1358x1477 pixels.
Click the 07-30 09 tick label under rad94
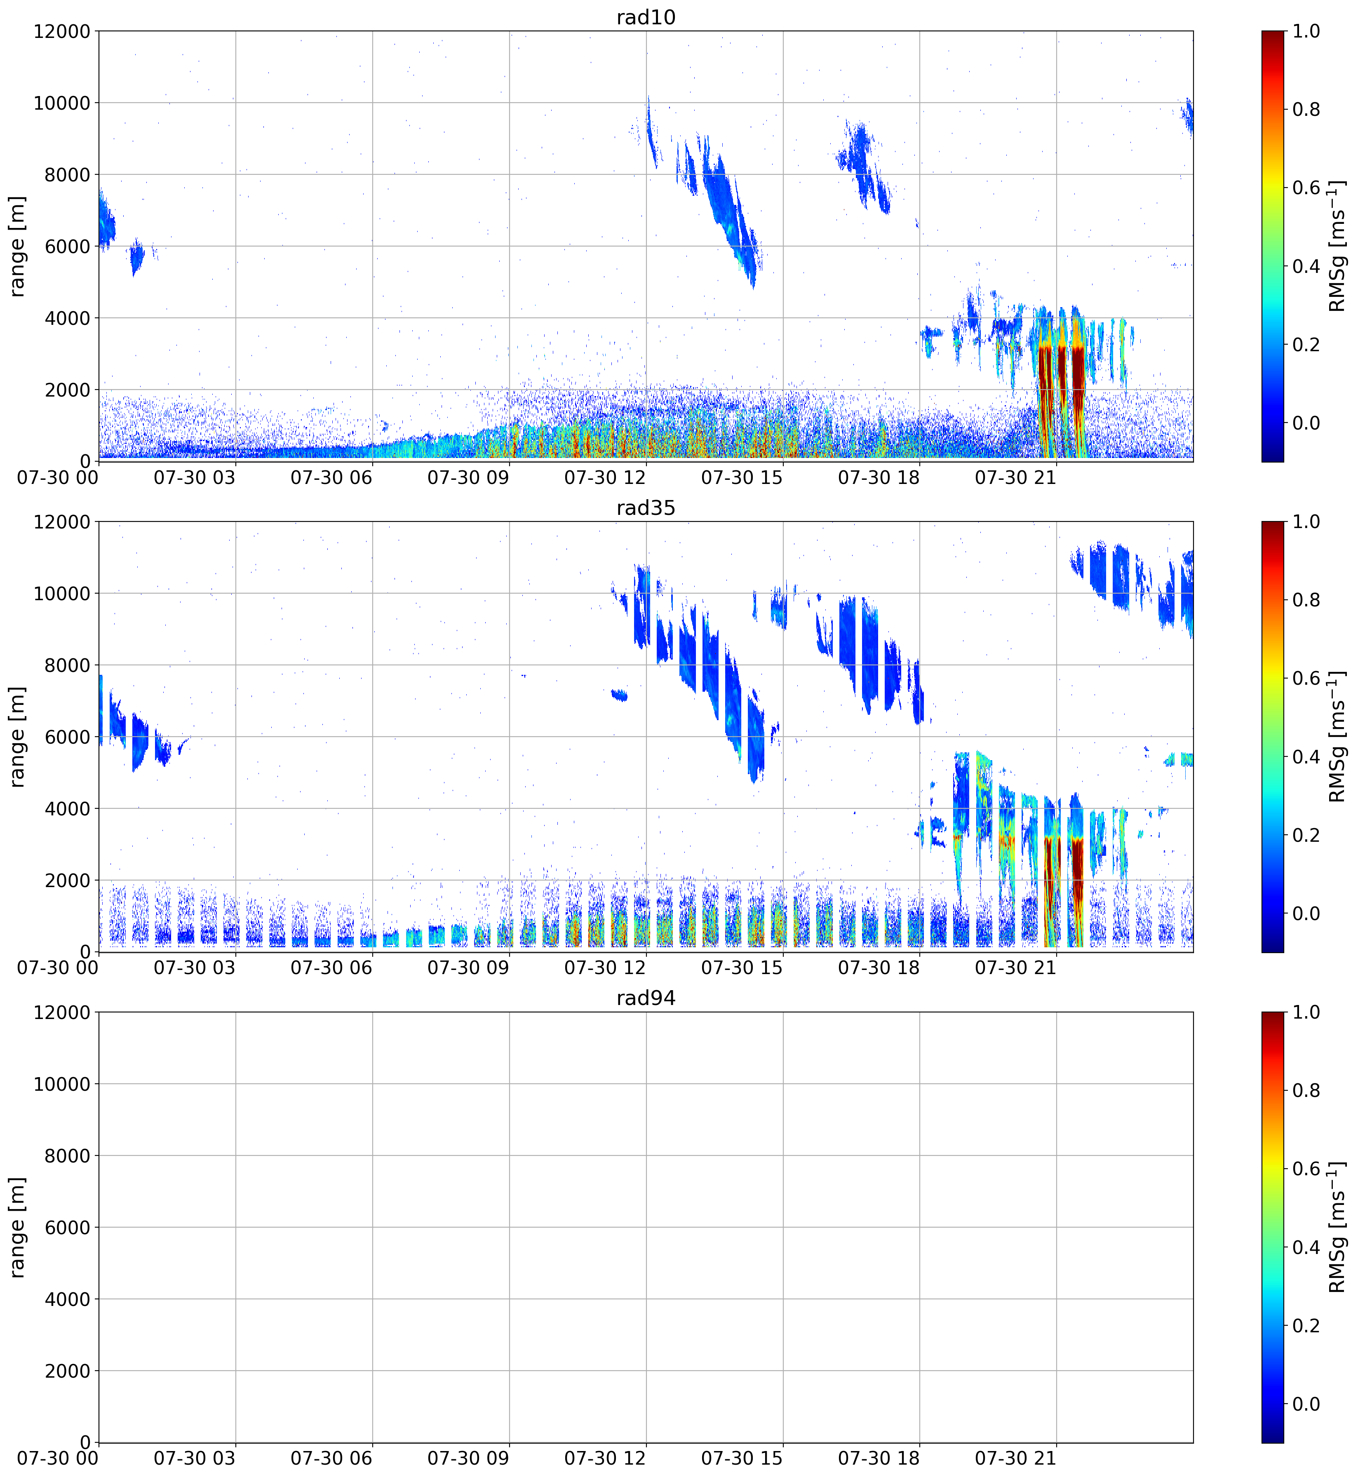click(468, 1458)
